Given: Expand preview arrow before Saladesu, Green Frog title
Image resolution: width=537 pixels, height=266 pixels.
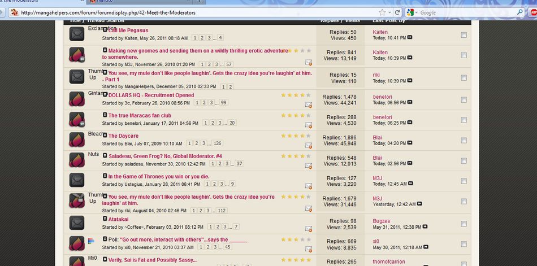Looking at the screenshot, I should pyautogui.click(x=105, y=155).
